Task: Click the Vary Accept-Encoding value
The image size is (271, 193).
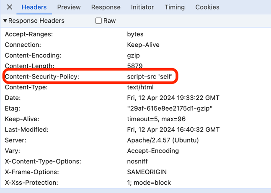Action: click(153, 151)
